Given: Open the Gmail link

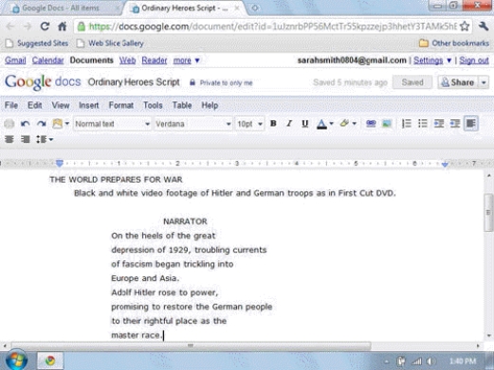Looking at the screenshot, I should (x=15, y=61).
